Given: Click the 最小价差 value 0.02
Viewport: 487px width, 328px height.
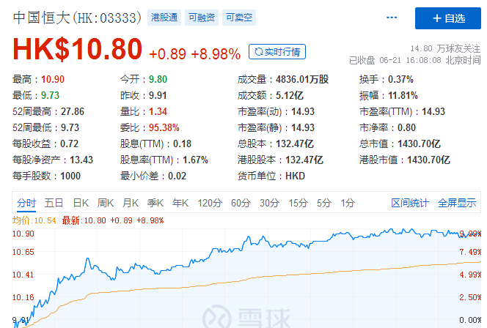Looking at the screenshot, I should tap(177, 176).
